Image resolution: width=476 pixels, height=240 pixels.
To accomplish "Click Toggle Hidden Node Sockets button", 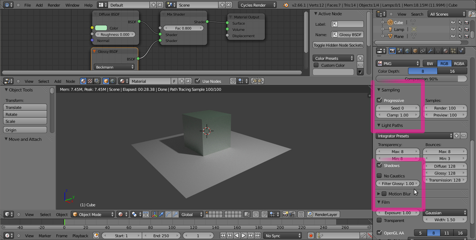I will tap(338, 45).
